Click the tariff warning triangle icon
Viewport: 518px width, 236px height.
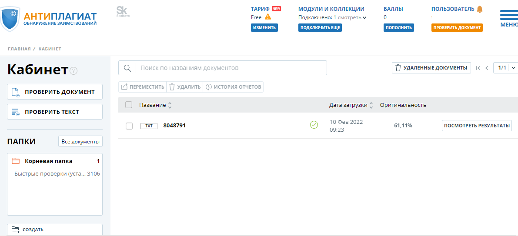pos(268,17)
